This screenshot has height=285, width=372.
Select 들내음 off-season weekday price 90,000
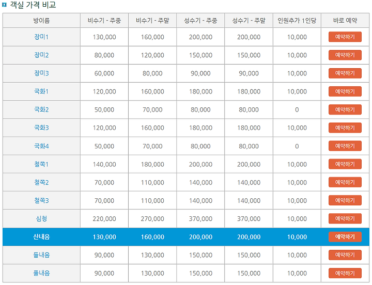pyautogui.click(x=104, y=255)
